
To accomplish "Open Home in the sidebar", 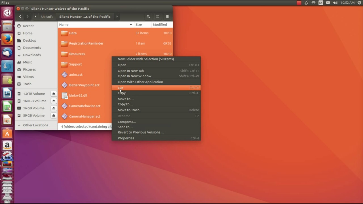I will click(x=36, y=33).
